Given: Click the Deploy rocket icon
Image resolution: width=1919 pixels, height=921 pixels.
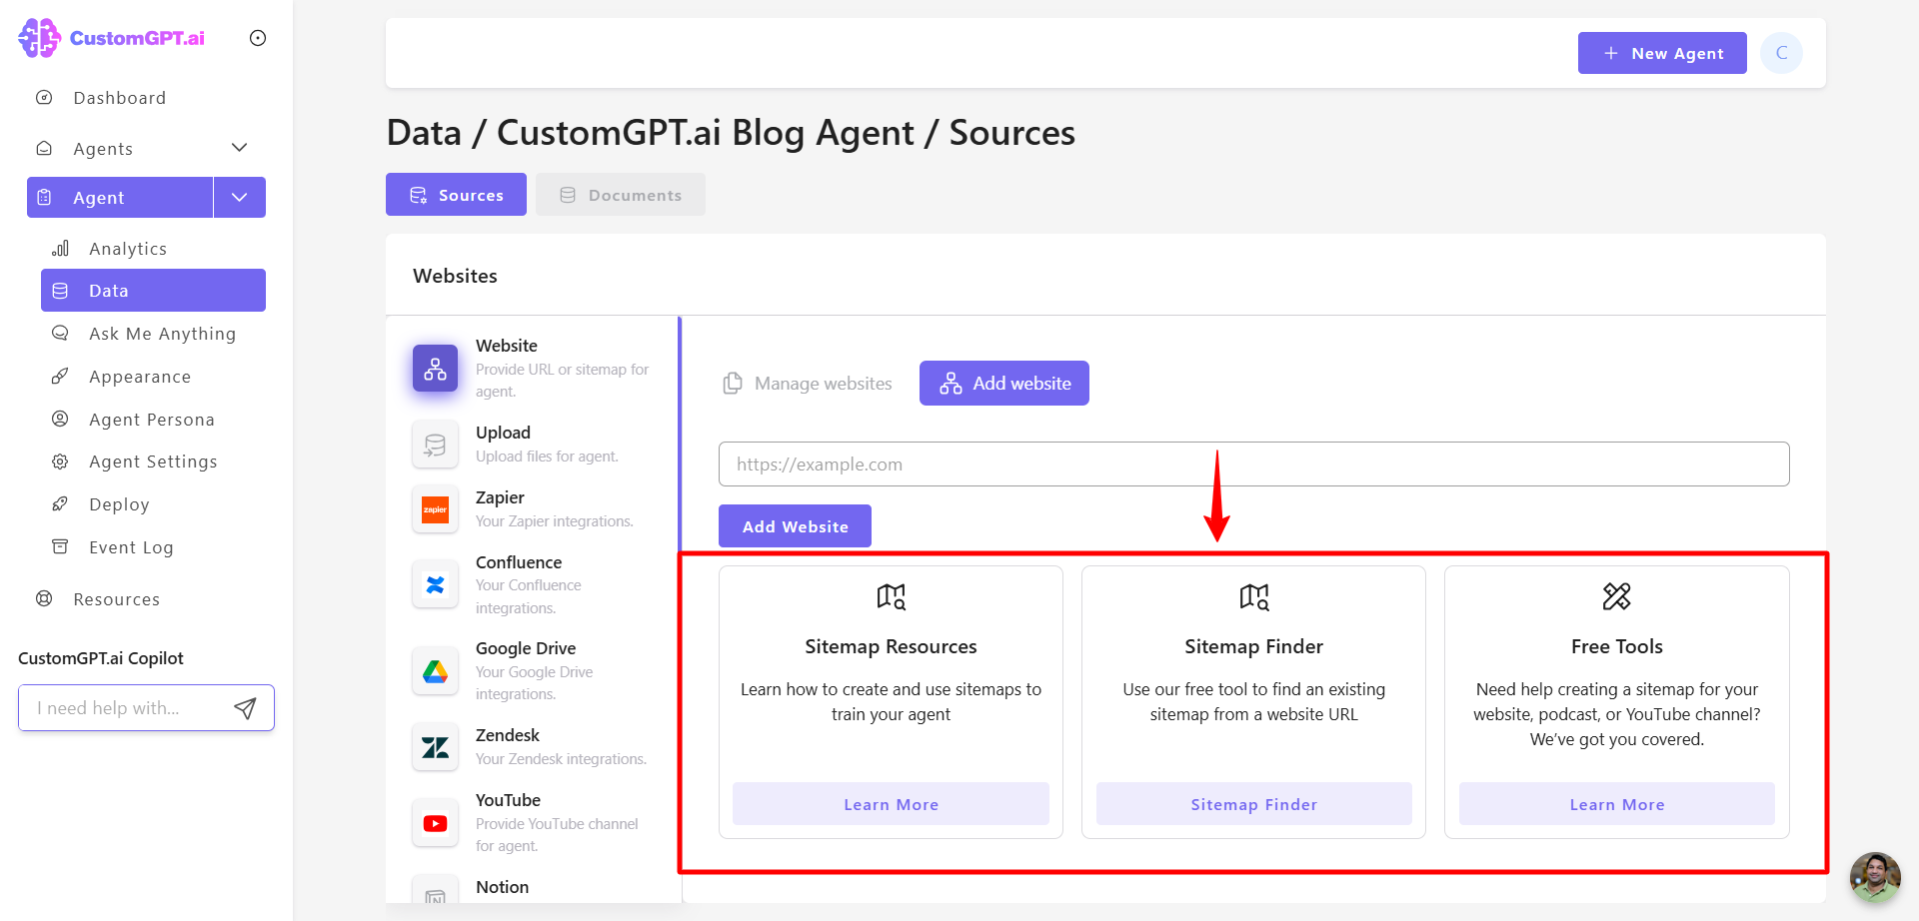Looking at the screenshot, I should [60, 504].
